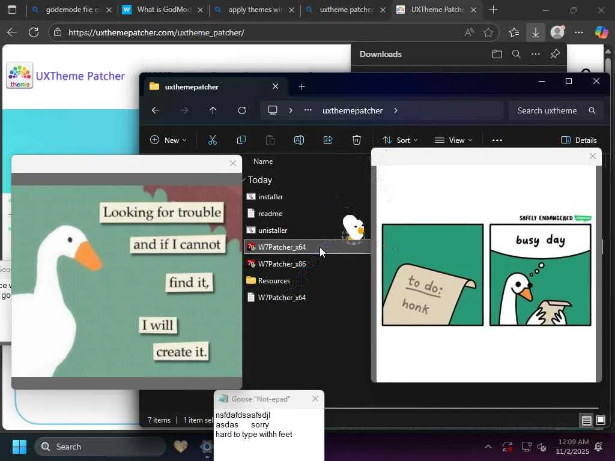The height and width of the screenshot is (461, 615).
Task: Open more options in the Downloads panel
Action: [535, 54]
